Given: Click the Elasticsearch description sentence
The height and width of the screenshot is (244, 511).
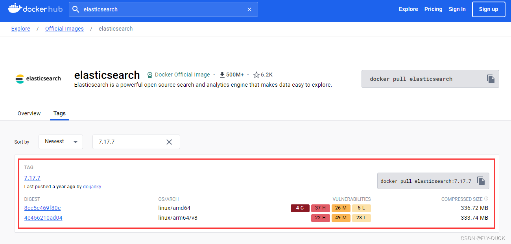Looking at the screenshot, I should pos(203,85).
